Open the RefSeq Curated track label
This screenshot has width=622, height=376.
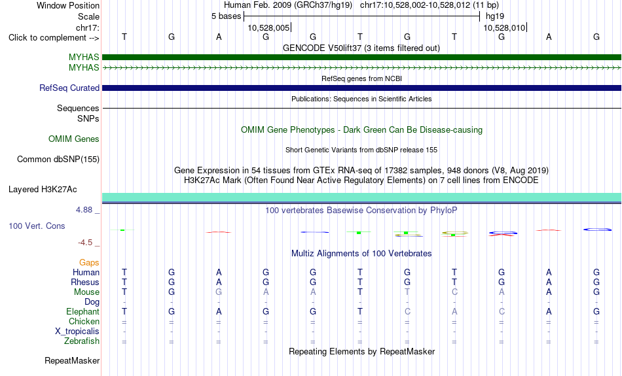click(x=69, y=88)
